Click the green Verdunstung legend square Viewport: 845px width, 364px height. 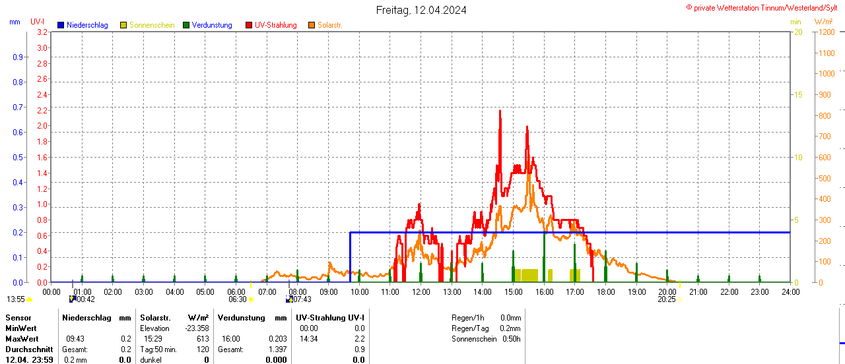(x=186, y=25)
